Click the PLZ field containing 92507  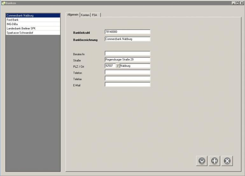click(x=110, y=66)
